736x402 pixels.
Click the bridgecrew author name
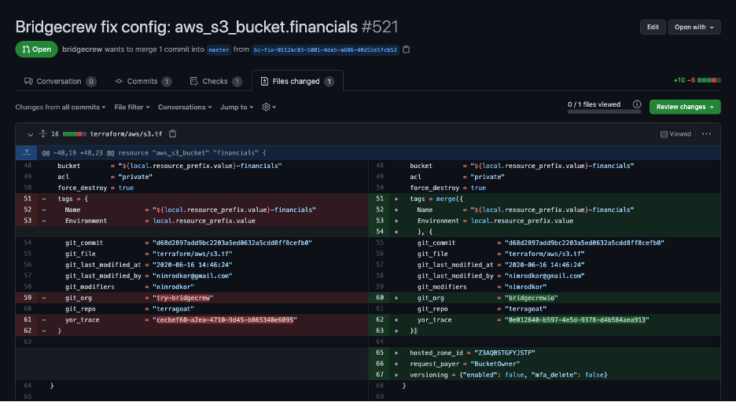82,49
